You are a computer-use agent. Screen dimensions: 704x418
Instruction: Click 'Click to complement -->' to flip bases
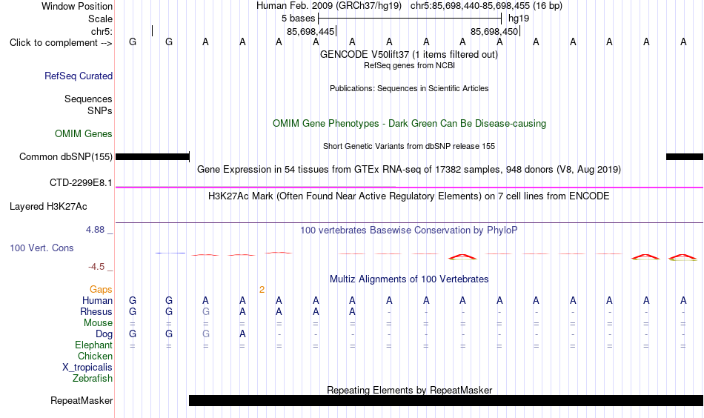click(61, 43)
